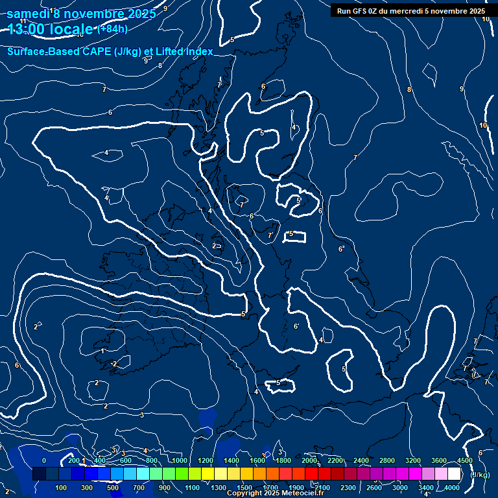Click the legend value '1500'
Image resolution: width=498 pixels, height=498 pixels.
click(x=244, y=488)
